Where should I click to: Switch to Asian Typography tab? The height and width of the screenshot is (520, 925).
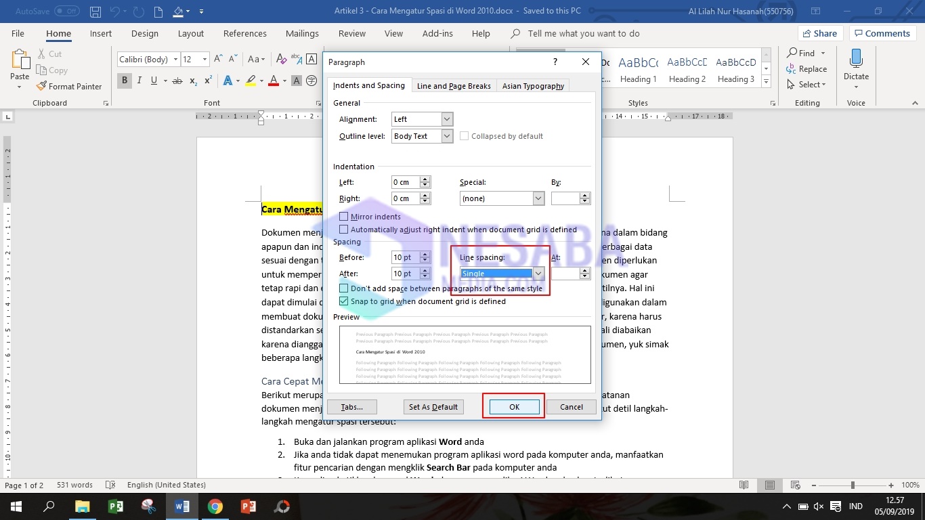533,86
